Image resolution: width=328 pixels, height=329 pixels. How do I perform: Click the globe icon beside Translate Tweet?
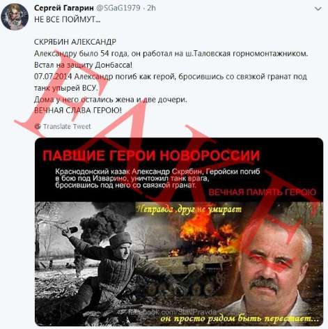click(x=38, y=127)
